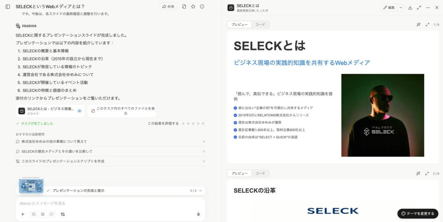Rate the result five stars
This screenshot has width=443, height=222.
click(x=203, y=124)
